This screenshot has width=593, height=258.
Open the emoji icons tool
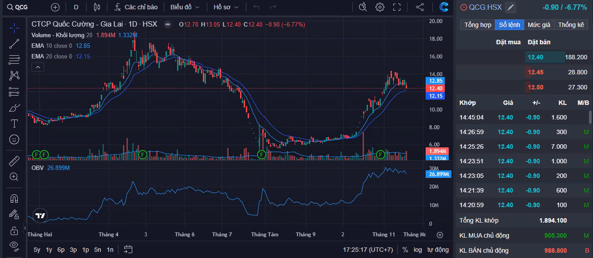(14, 139)
